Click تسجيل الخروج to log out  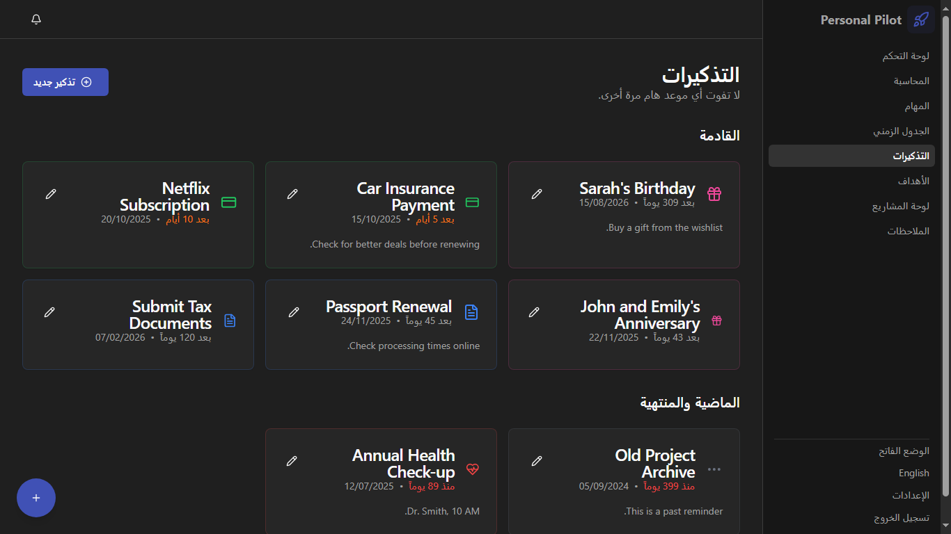pos(902,518)
